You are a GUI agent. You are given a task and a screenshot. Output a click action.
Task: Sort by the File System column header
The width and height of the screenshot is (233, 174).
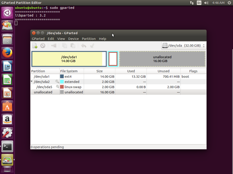[71, 71]
